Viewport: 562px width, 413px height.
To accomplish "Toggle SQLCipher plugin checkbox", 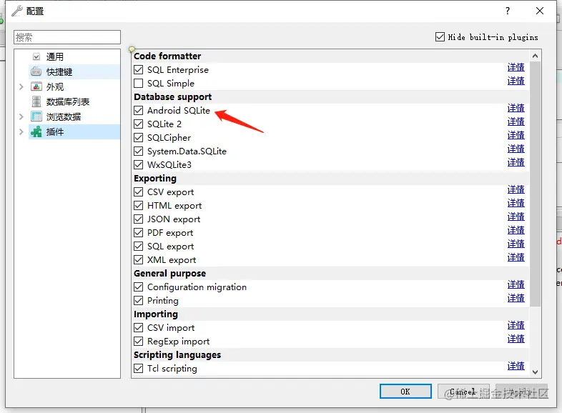I will click(138, 137).
